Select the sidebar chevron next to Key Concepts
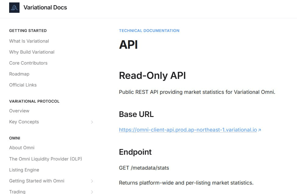The height and width of the screenshot is (194, 297). (92, 122)
